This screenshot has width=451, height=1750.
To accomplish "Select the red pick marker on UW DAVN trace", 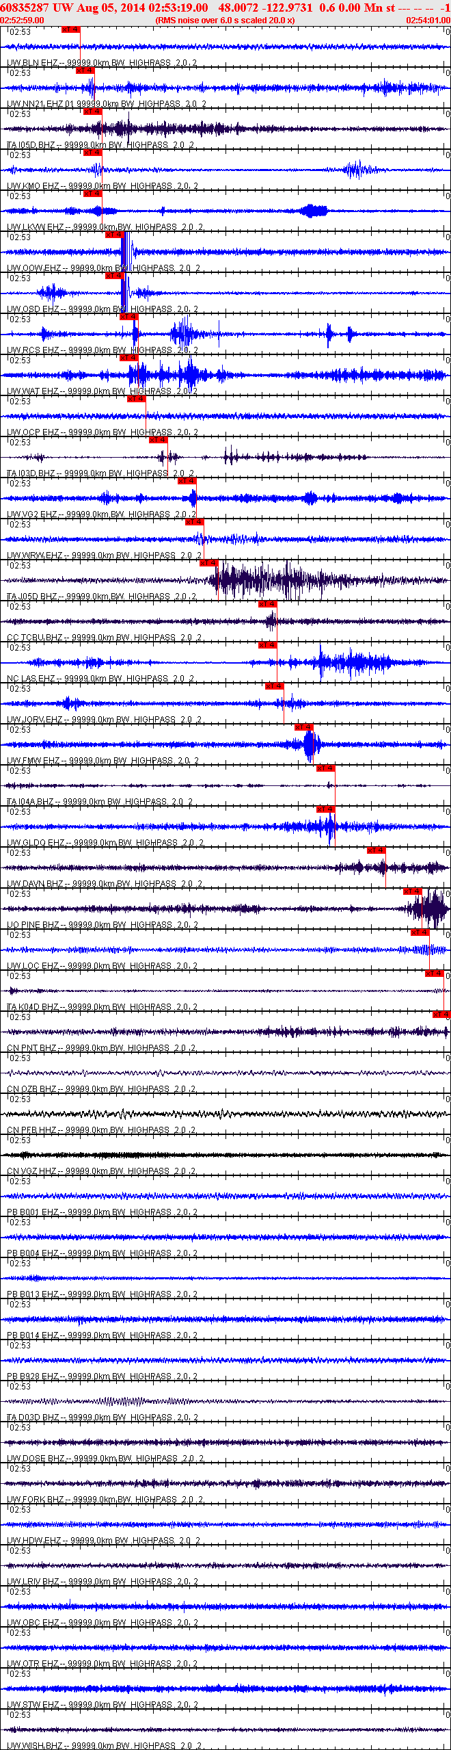I will (376, 850).
